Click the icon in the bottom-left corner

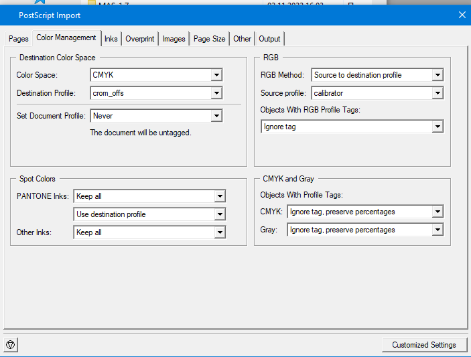tap(11, 345)
